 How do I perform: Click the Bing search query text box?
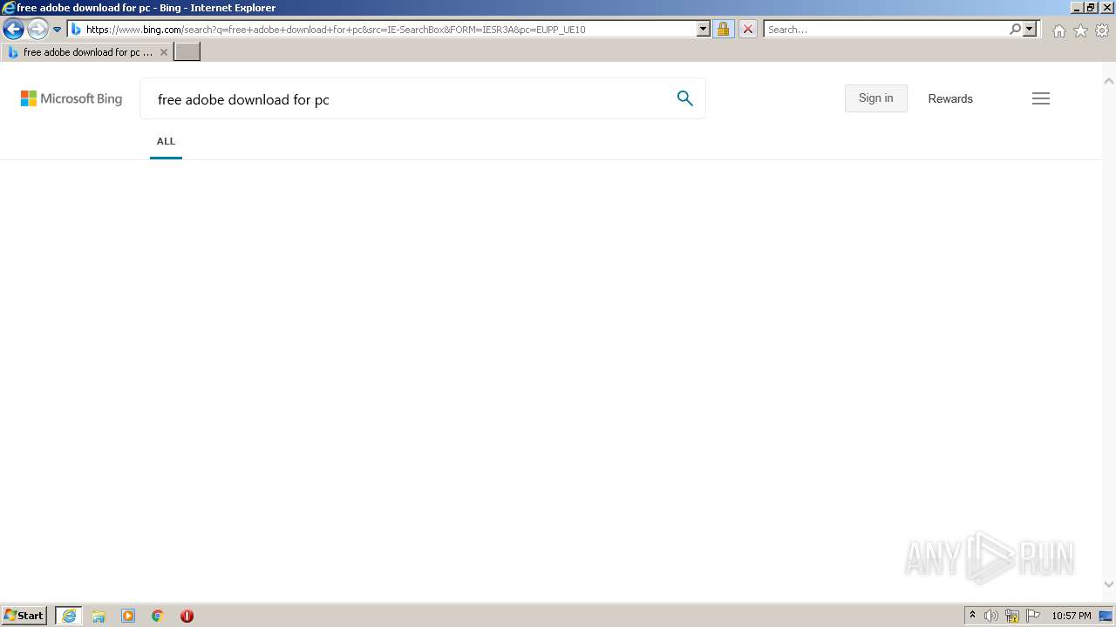click(x=410, y=99)
